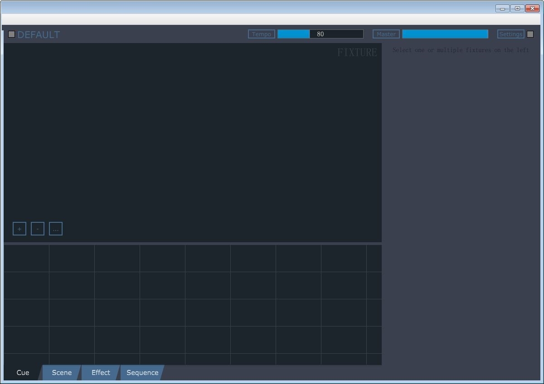This screenshot has height=384, width=544.
Task: Click the Tempo button
Action: pyautogui.click(x=262, y=34)
